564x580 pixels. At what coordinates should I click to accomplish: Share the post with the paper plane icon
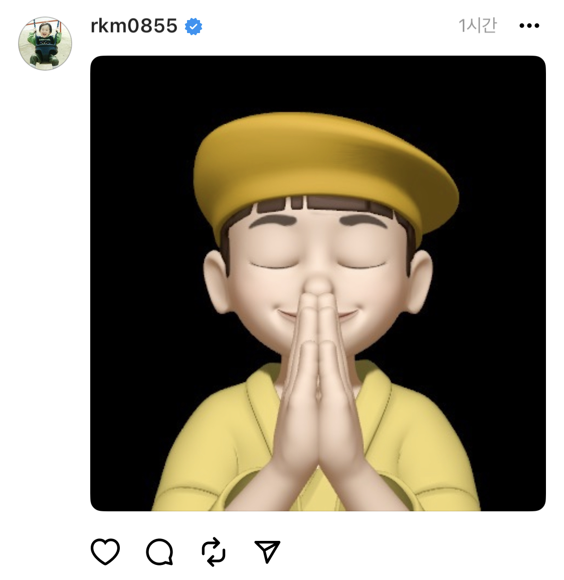(x=267, y=551)
